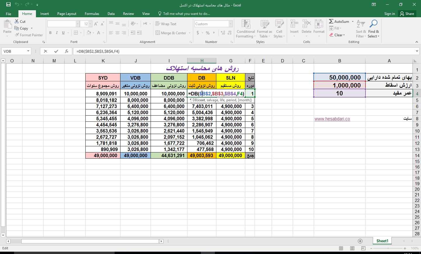Screen dimensions: 421x254
Task: Open the font size dropdown
Action: tap(90, 24)
